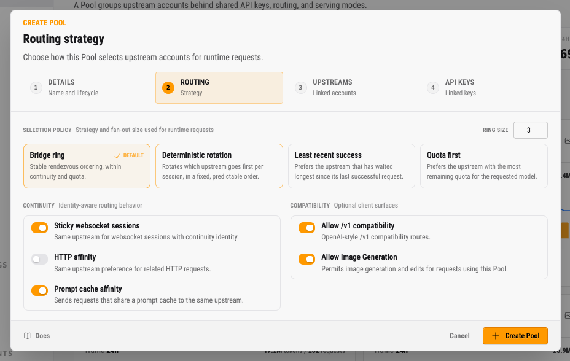Toggle Allow /v1 compatibility switch
The width and height of the screenshot is (570, 361).
307,228
